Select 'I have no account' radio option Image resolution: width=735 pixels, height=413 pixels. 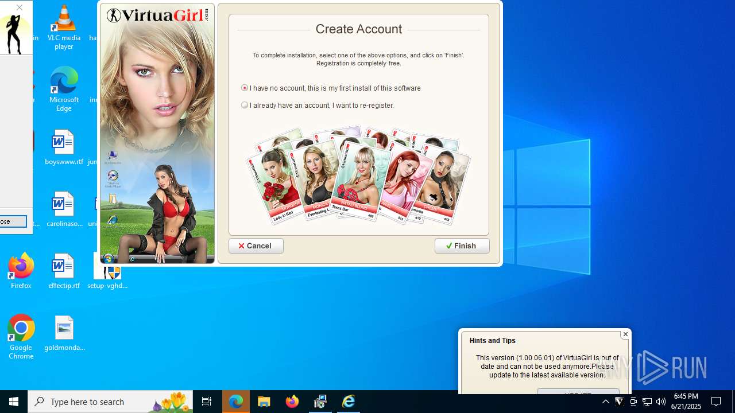pyautogui.click(x=245, y=88)
